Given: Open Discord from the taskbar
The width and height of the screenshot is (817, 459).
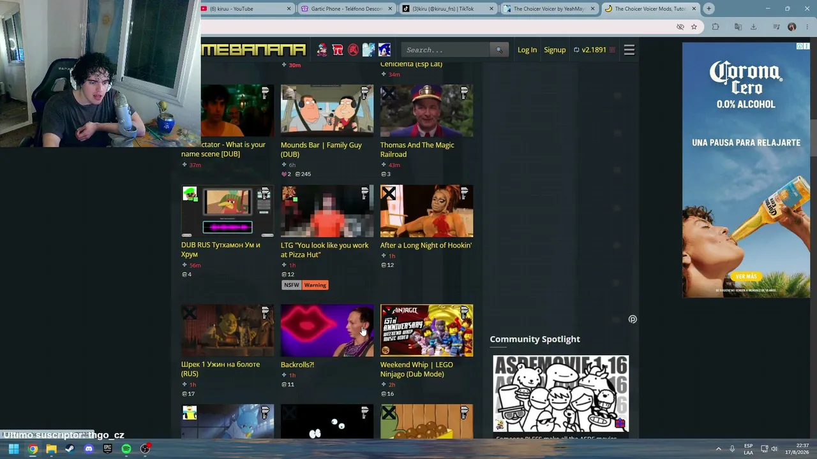Looking at the screenshot, I should tap(89, 449).
